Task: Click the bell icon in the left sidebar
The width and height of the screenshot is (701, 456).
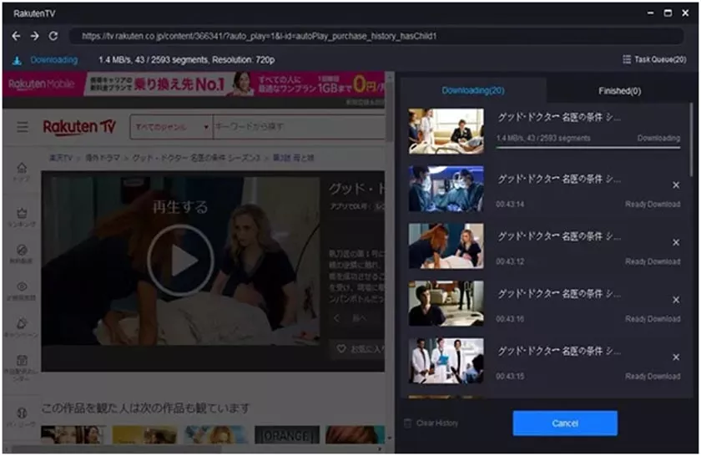Action: pyautogui.click(x=22, y=323)
